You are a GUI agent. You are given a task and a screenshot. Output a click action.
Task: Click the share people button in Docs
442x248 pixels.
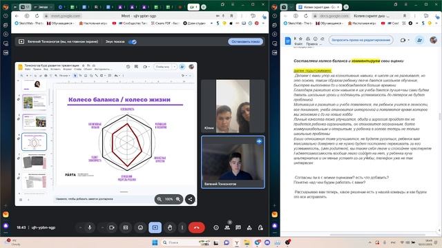419,40
